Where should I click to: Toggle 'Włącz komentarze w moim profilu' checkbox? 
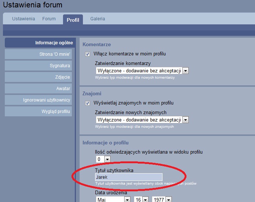click(88, 54)
